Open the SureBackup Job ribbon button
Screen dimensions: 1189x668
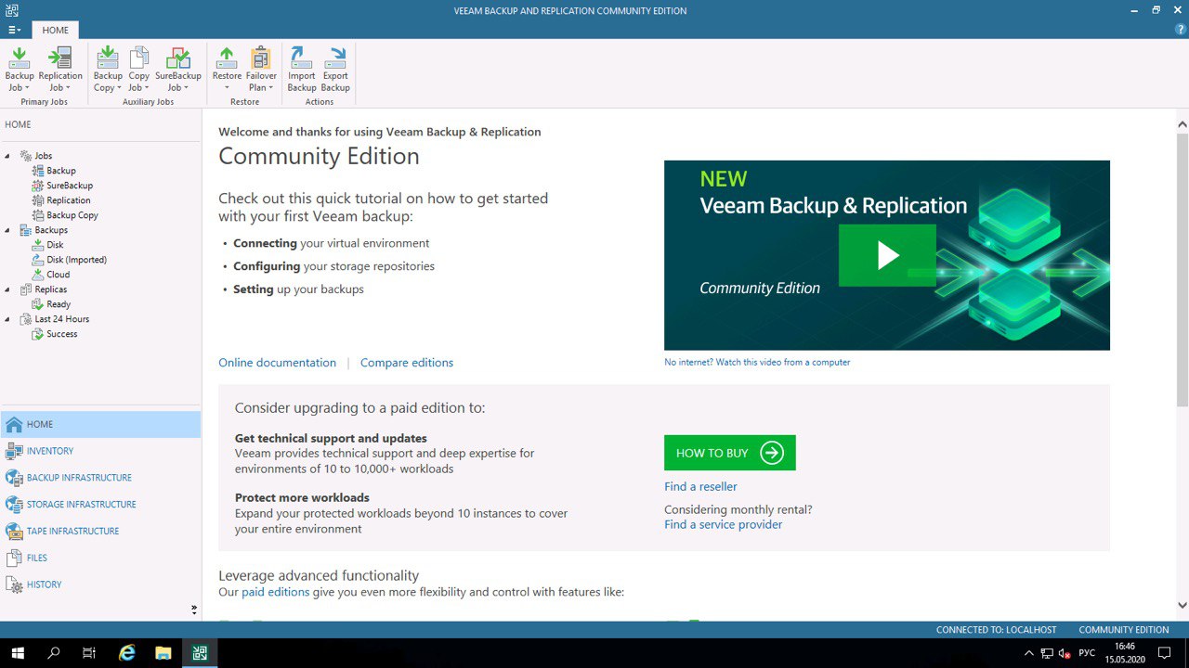click(177, 70)
